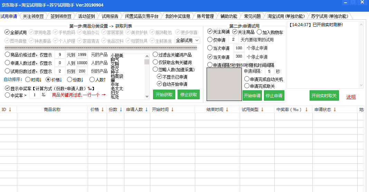
Task: Click the max copies field showing 200
Action: click(x=82, y=71)
